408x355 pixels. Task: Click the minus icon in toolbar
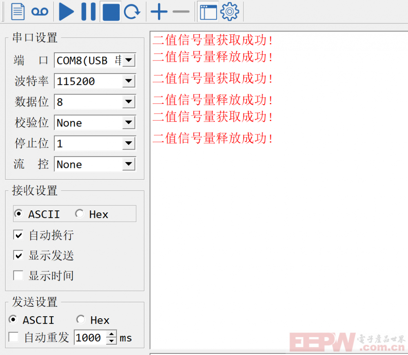(181, 12)
